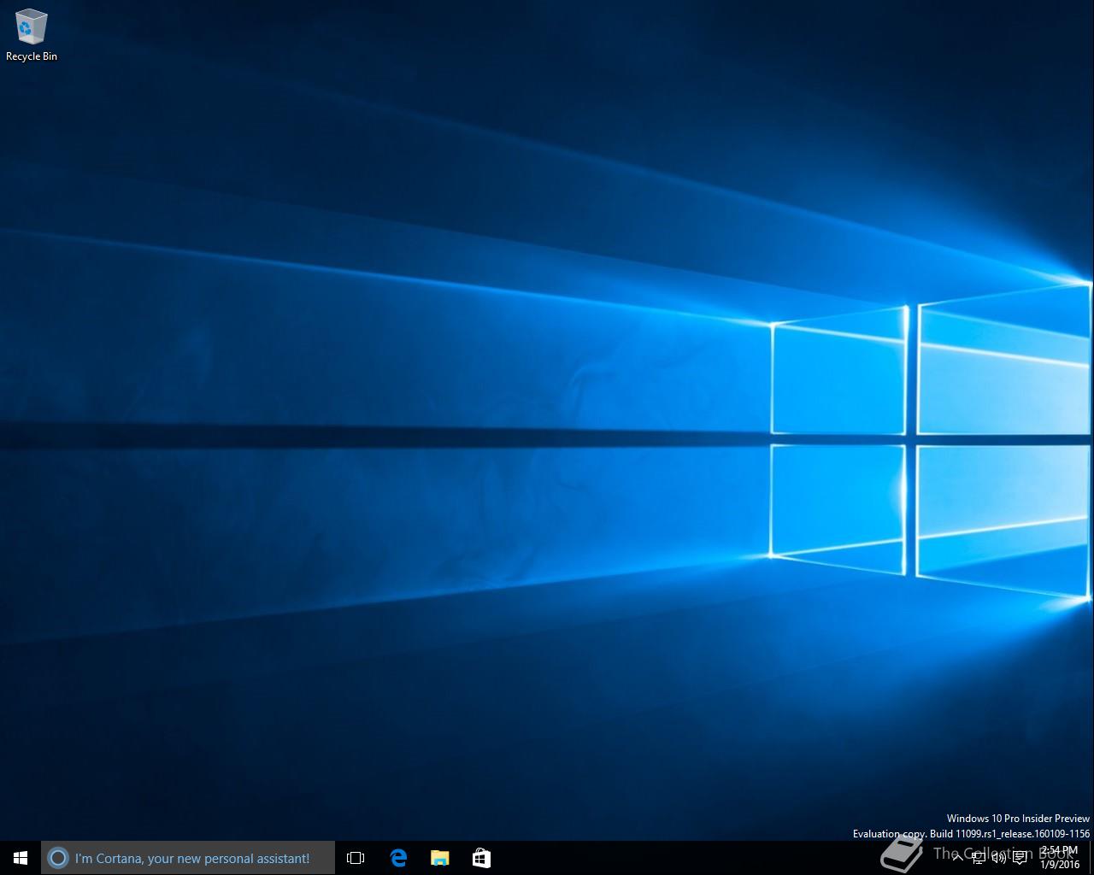Open the Recycle Bin desktop icon
This screenshot has height=875, width=1094.
32,36
